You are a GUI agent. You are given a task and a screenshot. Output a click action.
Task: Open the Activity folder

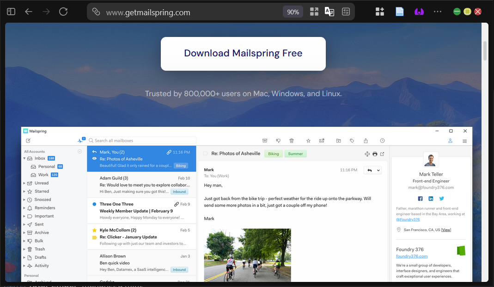[41, 266]
